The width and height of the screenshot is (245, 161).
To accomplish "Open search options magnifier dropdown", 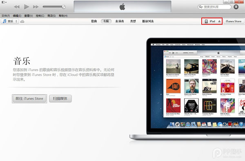I will click(201, 7).
